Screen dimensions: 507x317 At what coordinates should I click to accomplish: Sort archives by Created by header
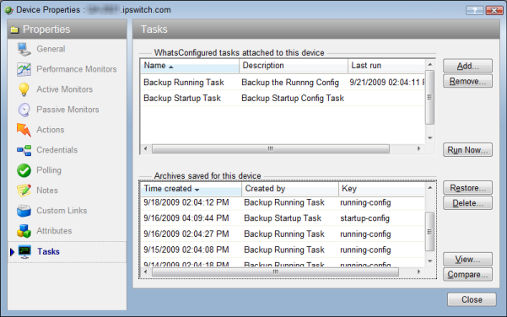coord(290,189)
